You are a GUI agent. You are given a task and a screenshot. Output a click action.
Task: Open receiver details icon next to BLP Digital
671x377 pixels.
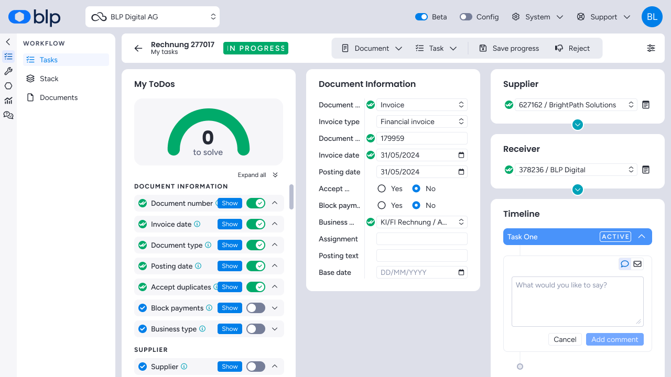pos(646,170)
